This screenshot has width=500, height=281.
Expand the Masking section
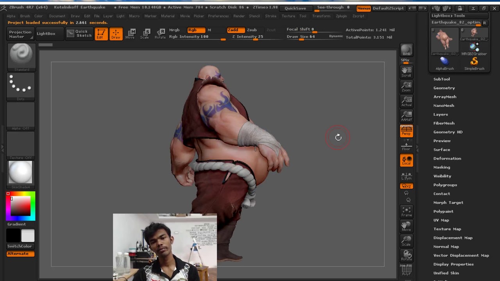click(441, 167)
